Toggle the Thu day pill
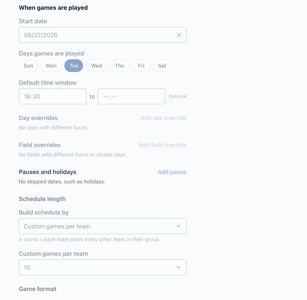This screenshot has width=307, height=300. [120, 66]
